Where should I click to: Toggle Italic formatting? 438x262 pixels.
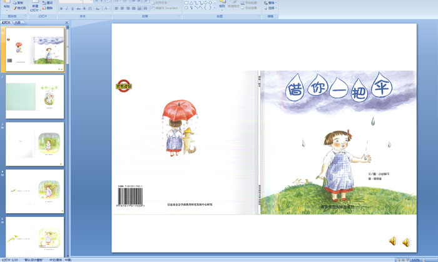pos(67,9)
